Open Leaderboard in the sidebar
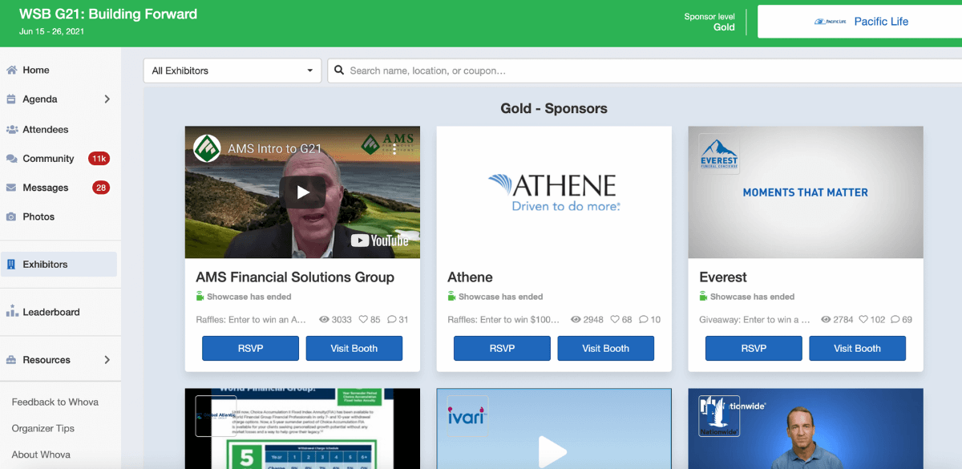 (51, 312)
